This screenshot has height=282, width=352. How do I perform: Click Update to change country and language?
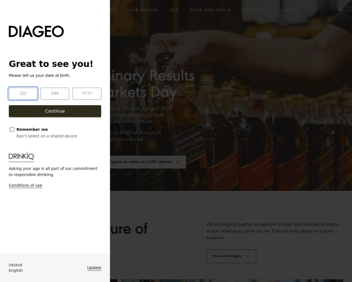click(94, 268)
